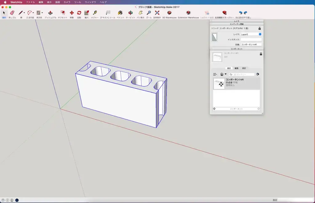Viewport: 315px width, 203px height.
Task: Select the Rectangle (長方形) tool
Action: (38, 13)
